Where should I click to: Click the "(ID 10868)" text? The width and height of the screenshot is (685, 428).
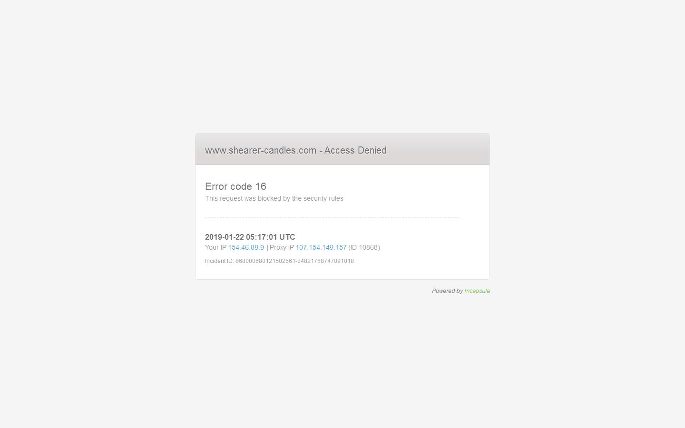click(x=364, y=247)
